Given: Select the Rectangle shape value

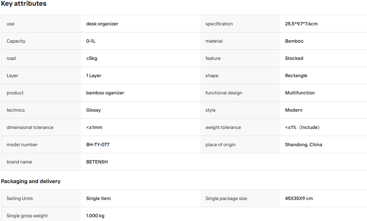Looking at the screenshot, I should tap(296, 75).
